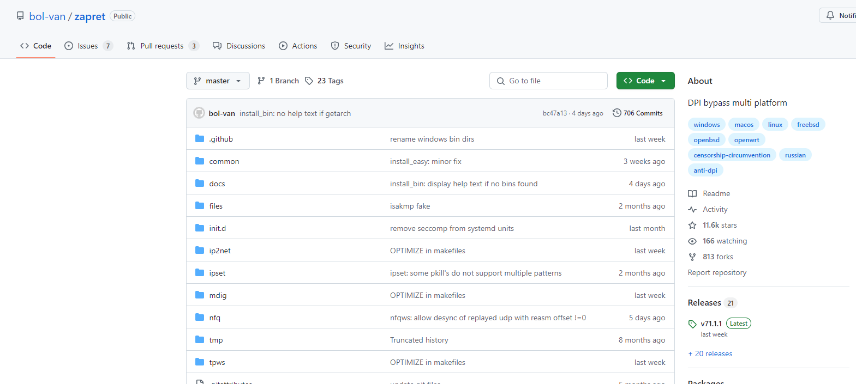Click the init.d folder icon
Screen dimensions: 856x384
point(200,228)
